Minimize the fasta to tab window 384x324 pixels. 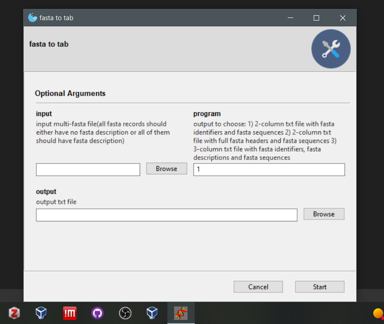(x=290, y=18)
